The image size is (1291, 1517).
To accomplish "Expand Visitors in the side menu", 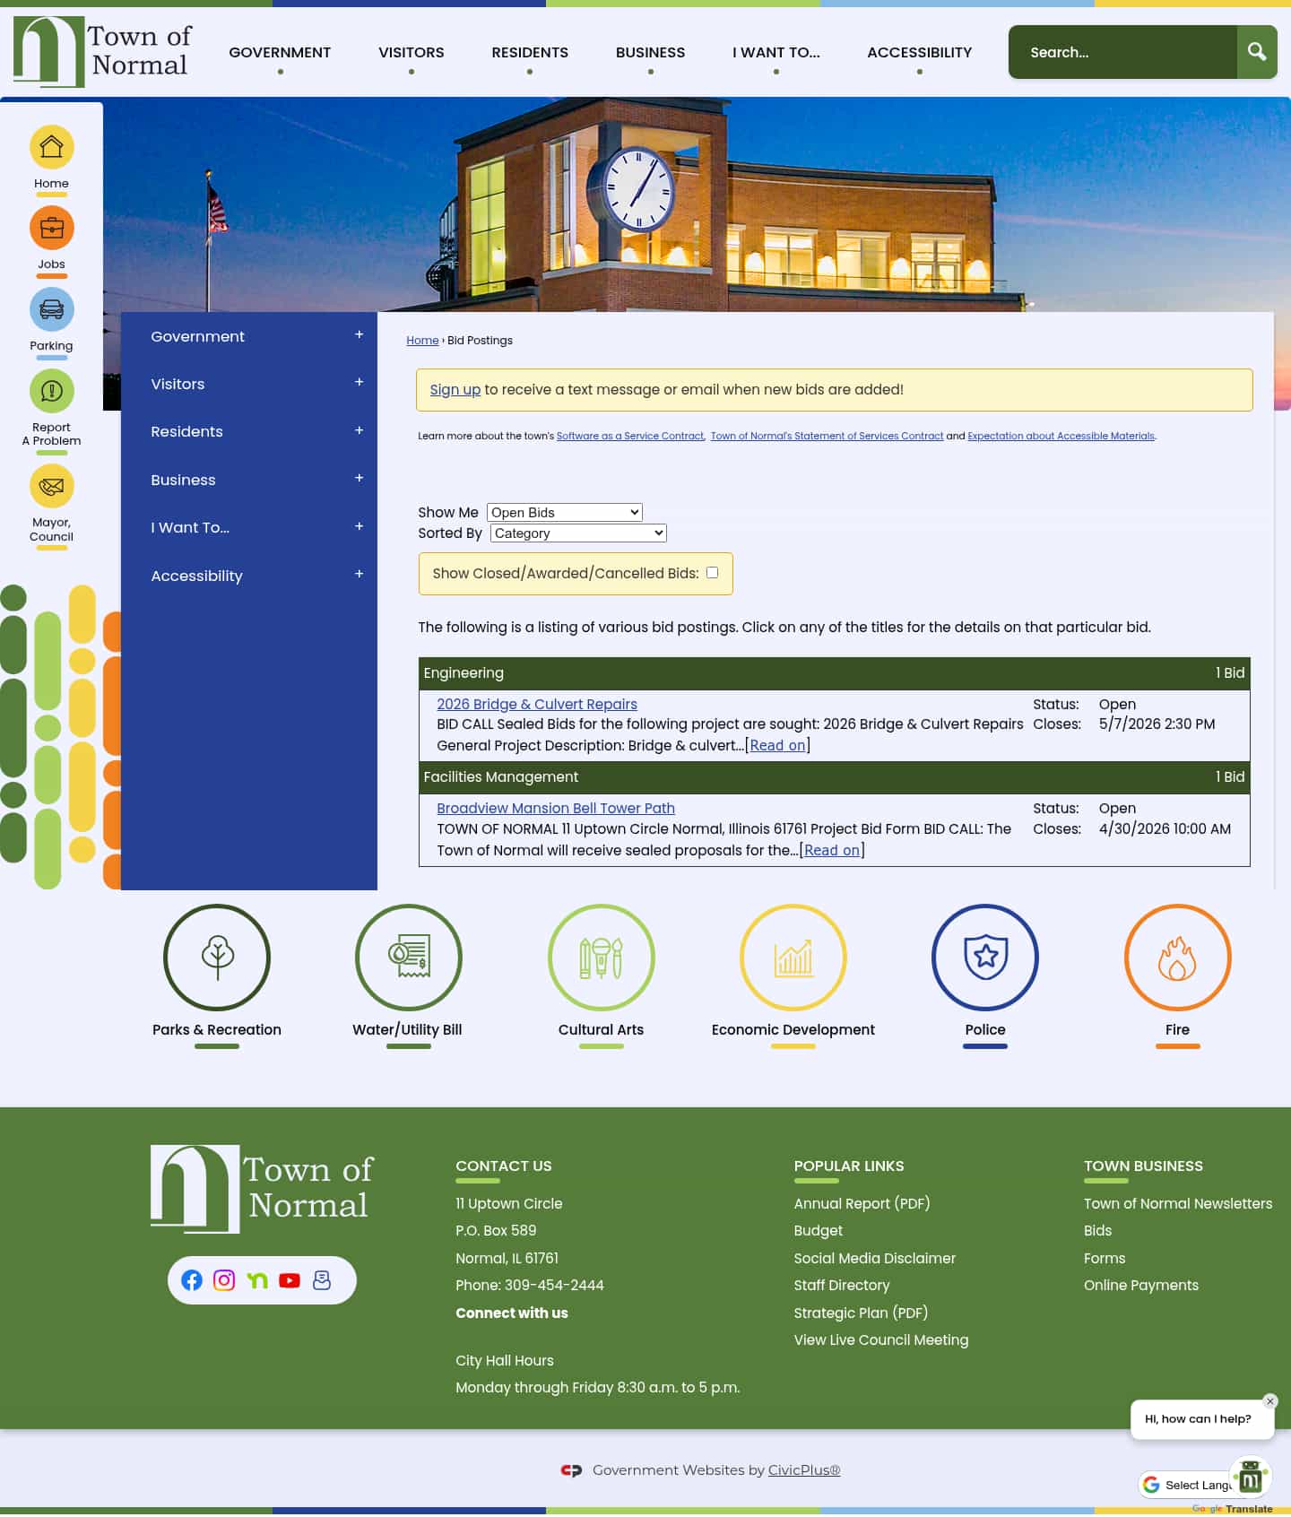I will (359, 382).
